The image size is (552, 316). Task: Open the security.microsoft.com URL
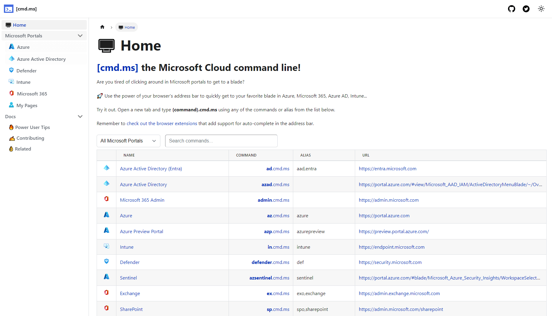click(x=390, y=262)
